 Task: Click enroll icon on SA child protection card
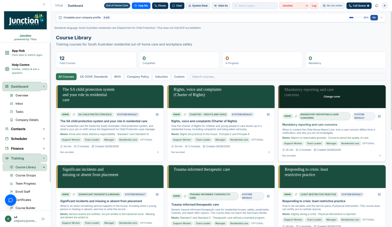click(157, 115)
